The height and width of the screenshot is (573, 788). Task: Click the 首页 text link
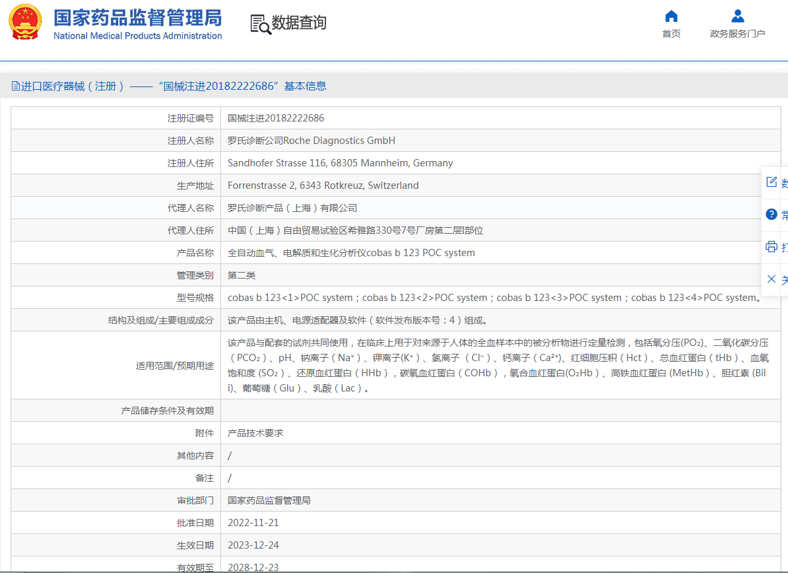(x=671, y=34)
